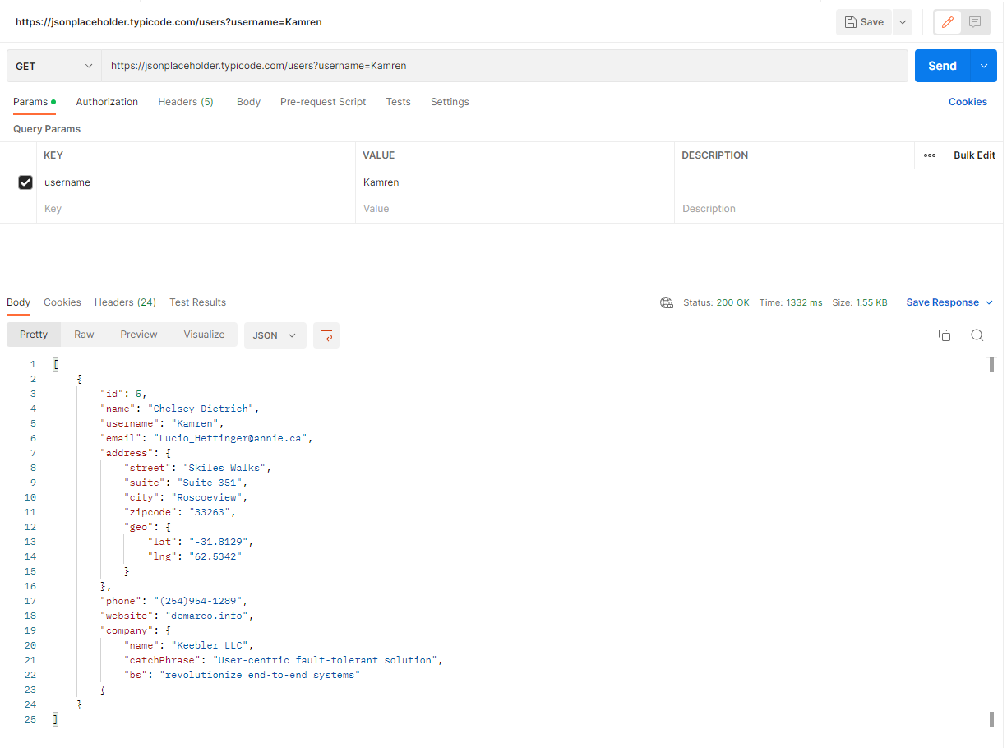This screenshot has width=1007, height=748.
Task: Select the response Body tab
Action: 18,302
